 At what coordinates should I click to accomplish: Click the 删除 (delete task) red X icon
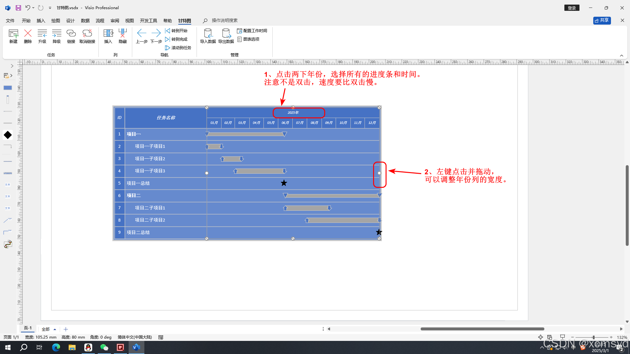point(28,33)
